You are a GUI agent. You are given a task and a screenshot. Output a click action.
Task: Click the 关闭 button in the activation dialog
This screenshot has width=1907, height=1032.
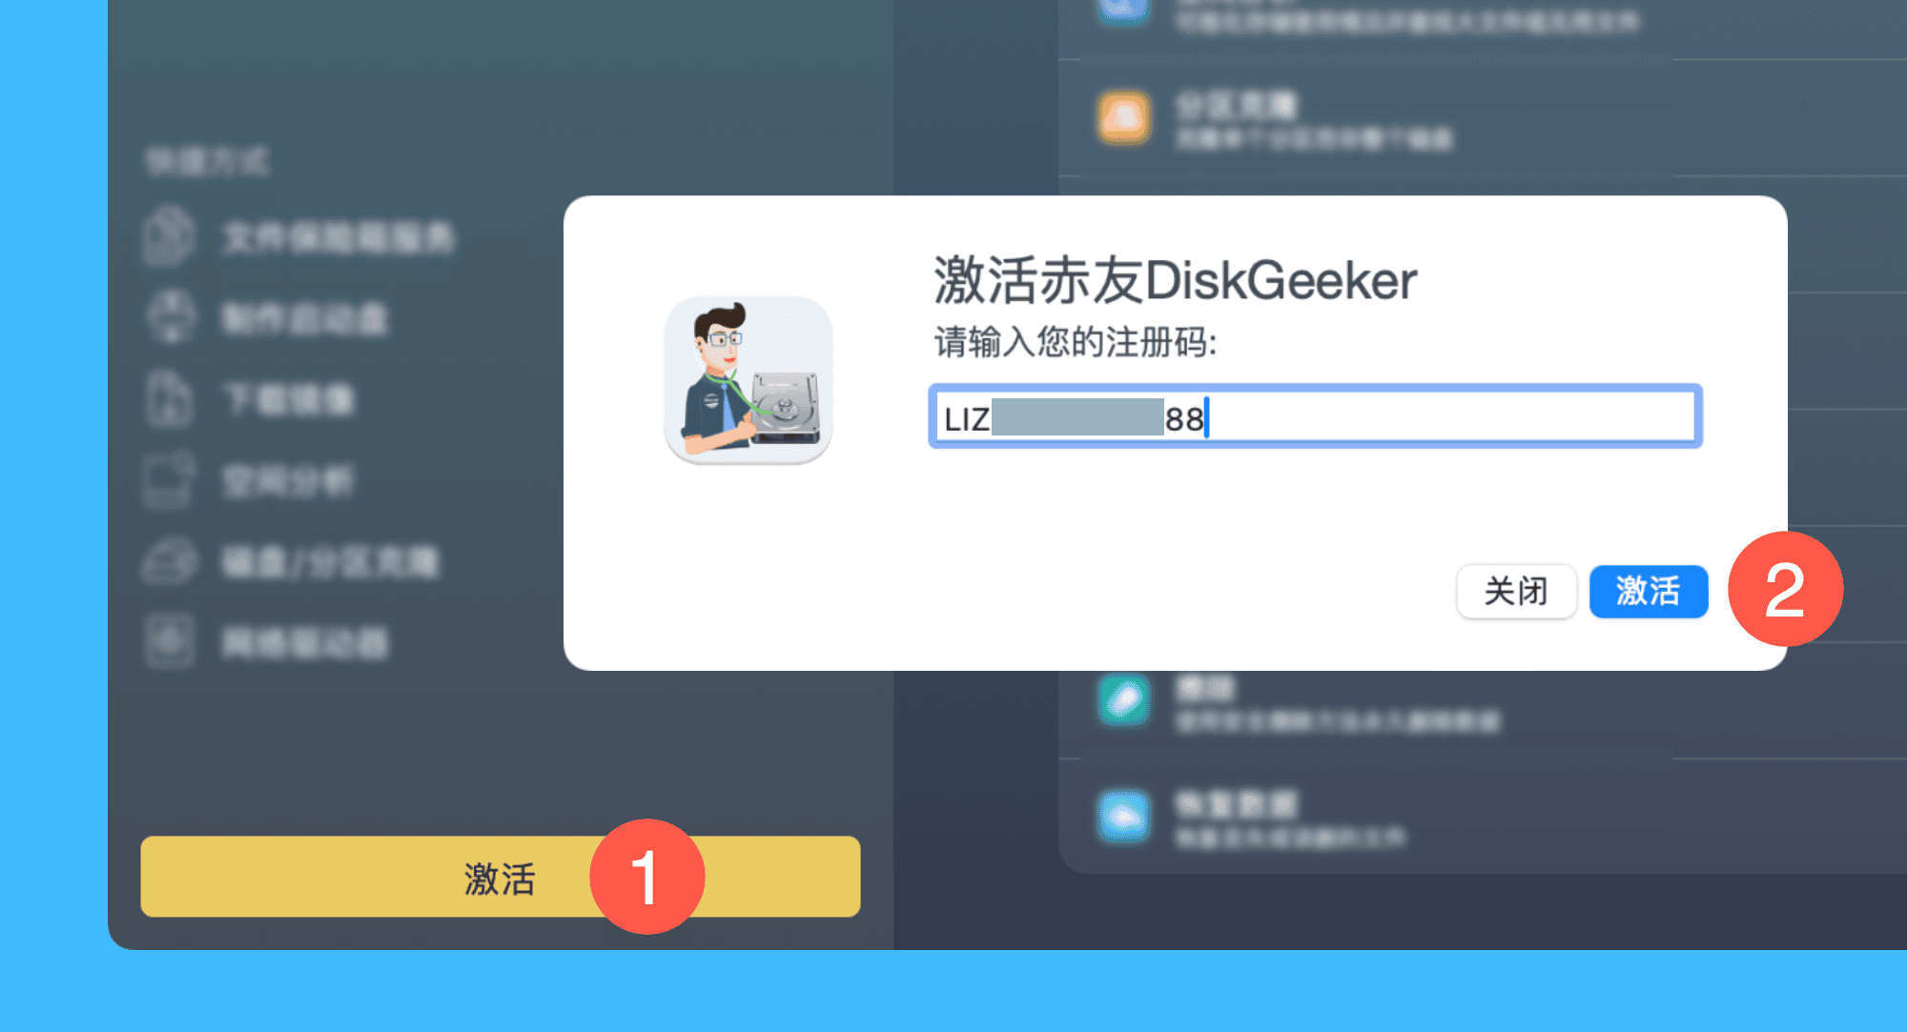click(x=1516, y=592)
